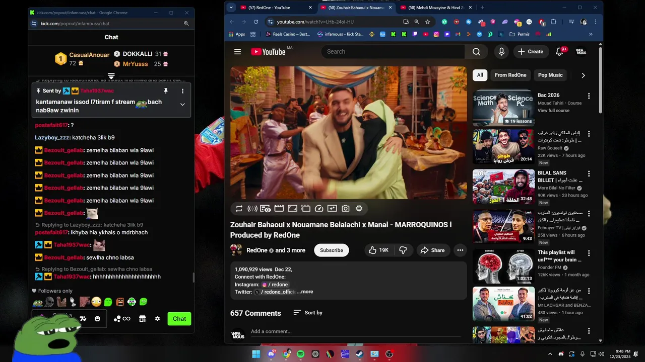Open Kick chat settings gear
The width and height of the screenshot is (645, 362).
[x=157, y=319]
